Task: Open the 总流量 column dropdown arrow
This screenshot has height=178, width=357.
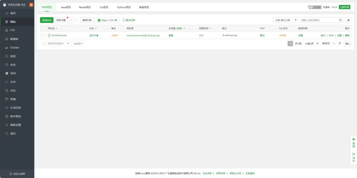Action: tap(184, 29)
